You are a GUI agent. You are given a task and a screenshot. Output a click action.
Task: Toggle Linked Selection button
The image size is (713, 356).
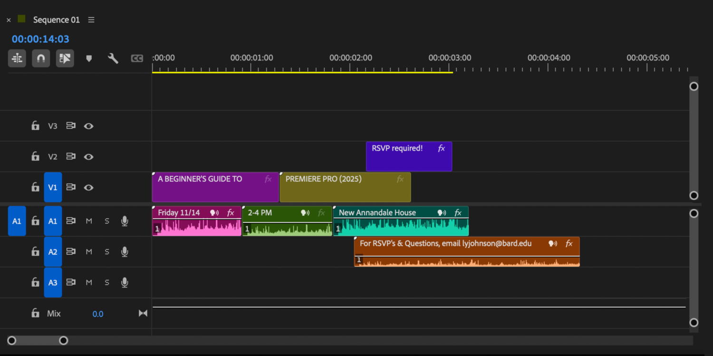[x=65, y=58]
